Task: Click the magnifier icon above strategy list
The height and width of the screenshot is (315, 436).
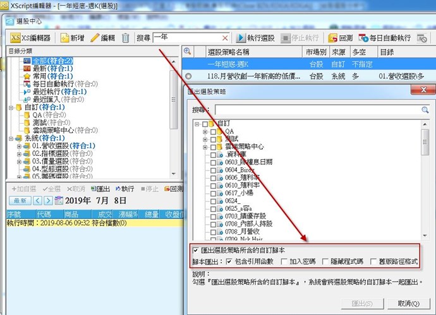Action: (x=188, y=51)
